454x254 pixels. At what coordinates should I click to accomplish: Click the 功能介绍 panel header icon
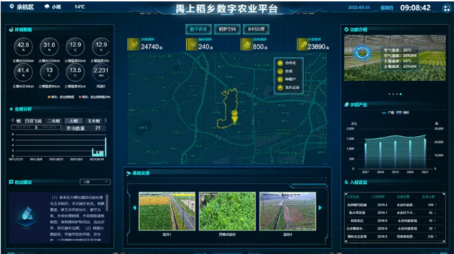coord(346,29)
